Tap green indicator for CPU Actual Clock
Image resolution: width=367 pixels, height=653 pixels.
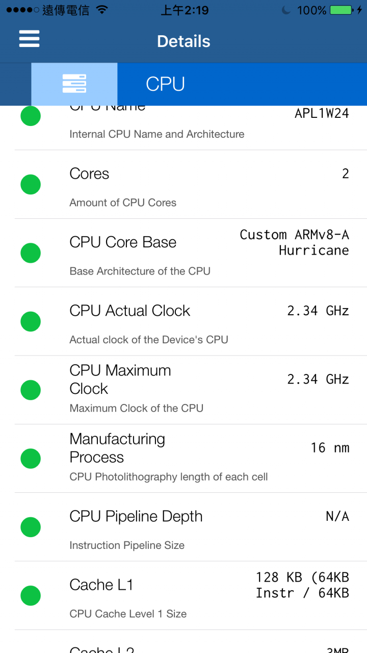click(31, 321)
